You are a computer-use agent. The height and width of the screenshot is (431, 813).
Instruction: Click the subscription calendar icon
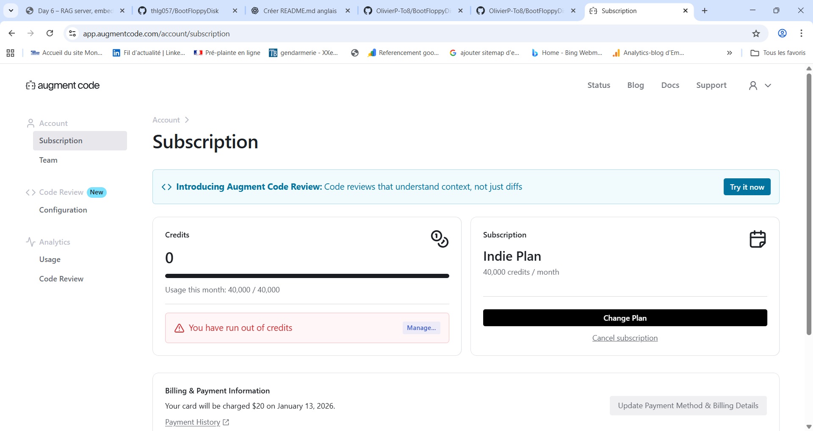tap(758, 239)
